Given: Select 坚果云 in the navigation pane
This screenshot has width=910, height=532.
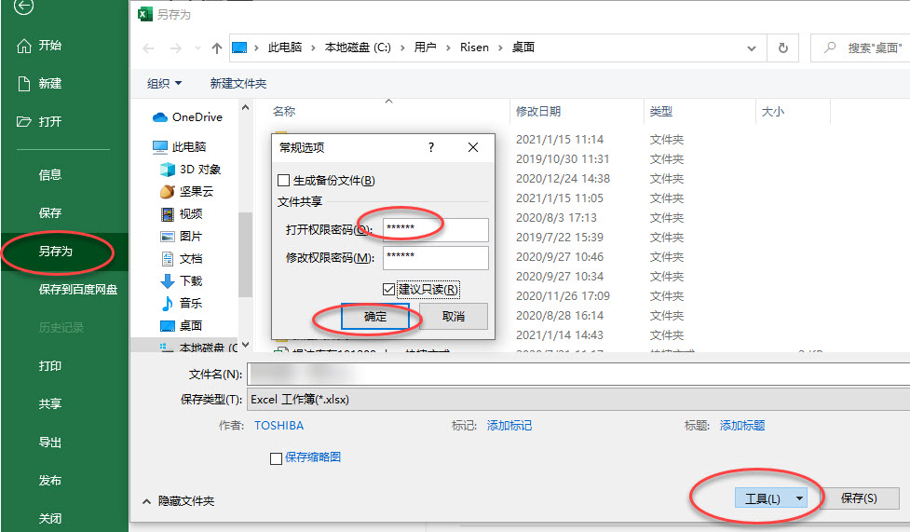Looking at the screenshot, I should coord(196,192).
